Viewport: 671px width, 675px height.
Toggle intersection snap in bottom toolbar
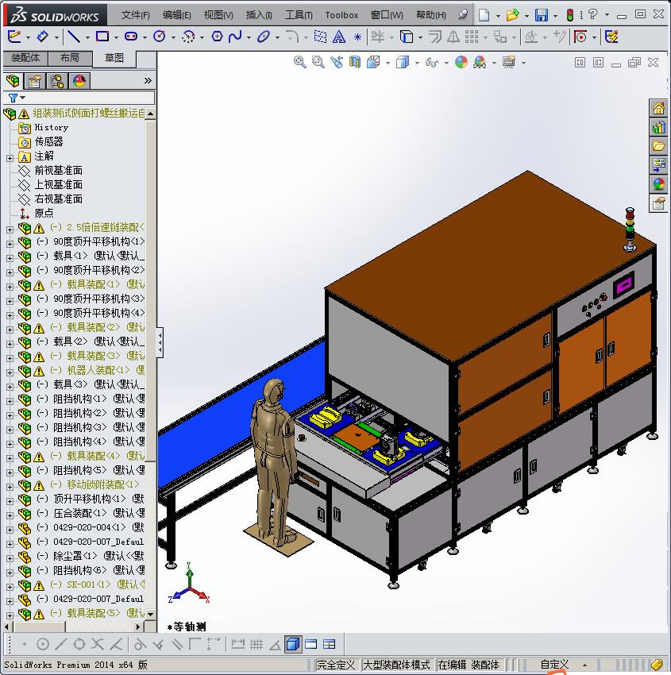coord(98,644)
